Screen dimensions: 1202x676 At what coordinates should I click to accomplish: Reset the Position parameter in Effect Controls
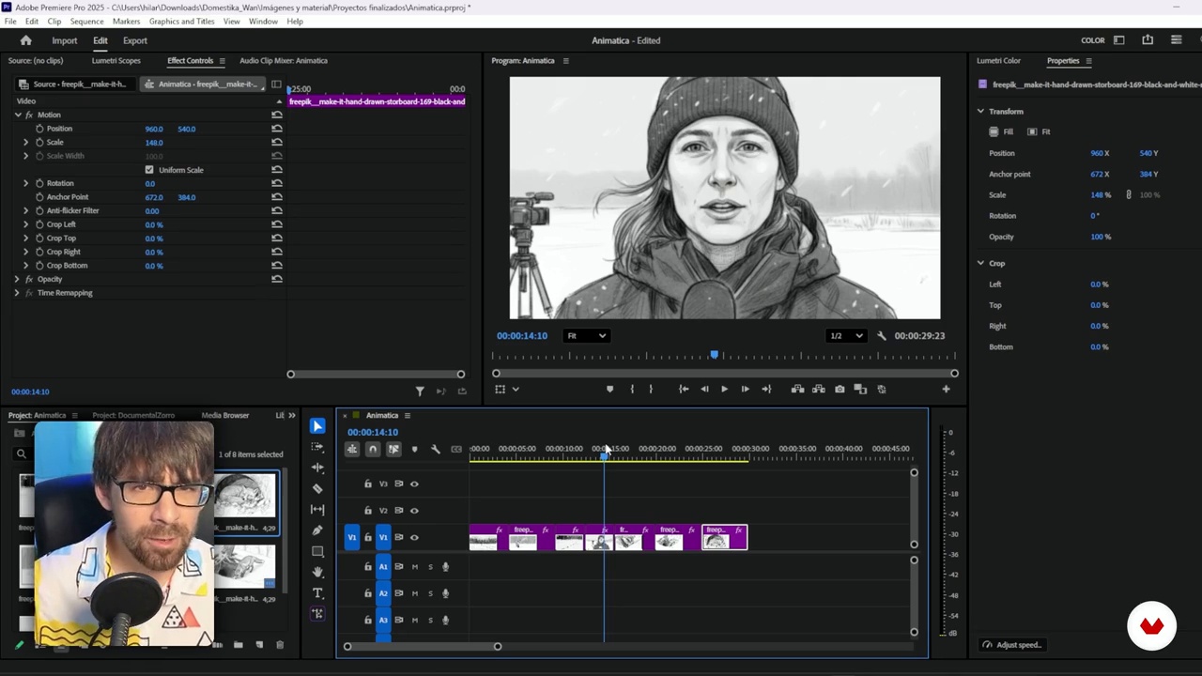click(x=277, y=129)
